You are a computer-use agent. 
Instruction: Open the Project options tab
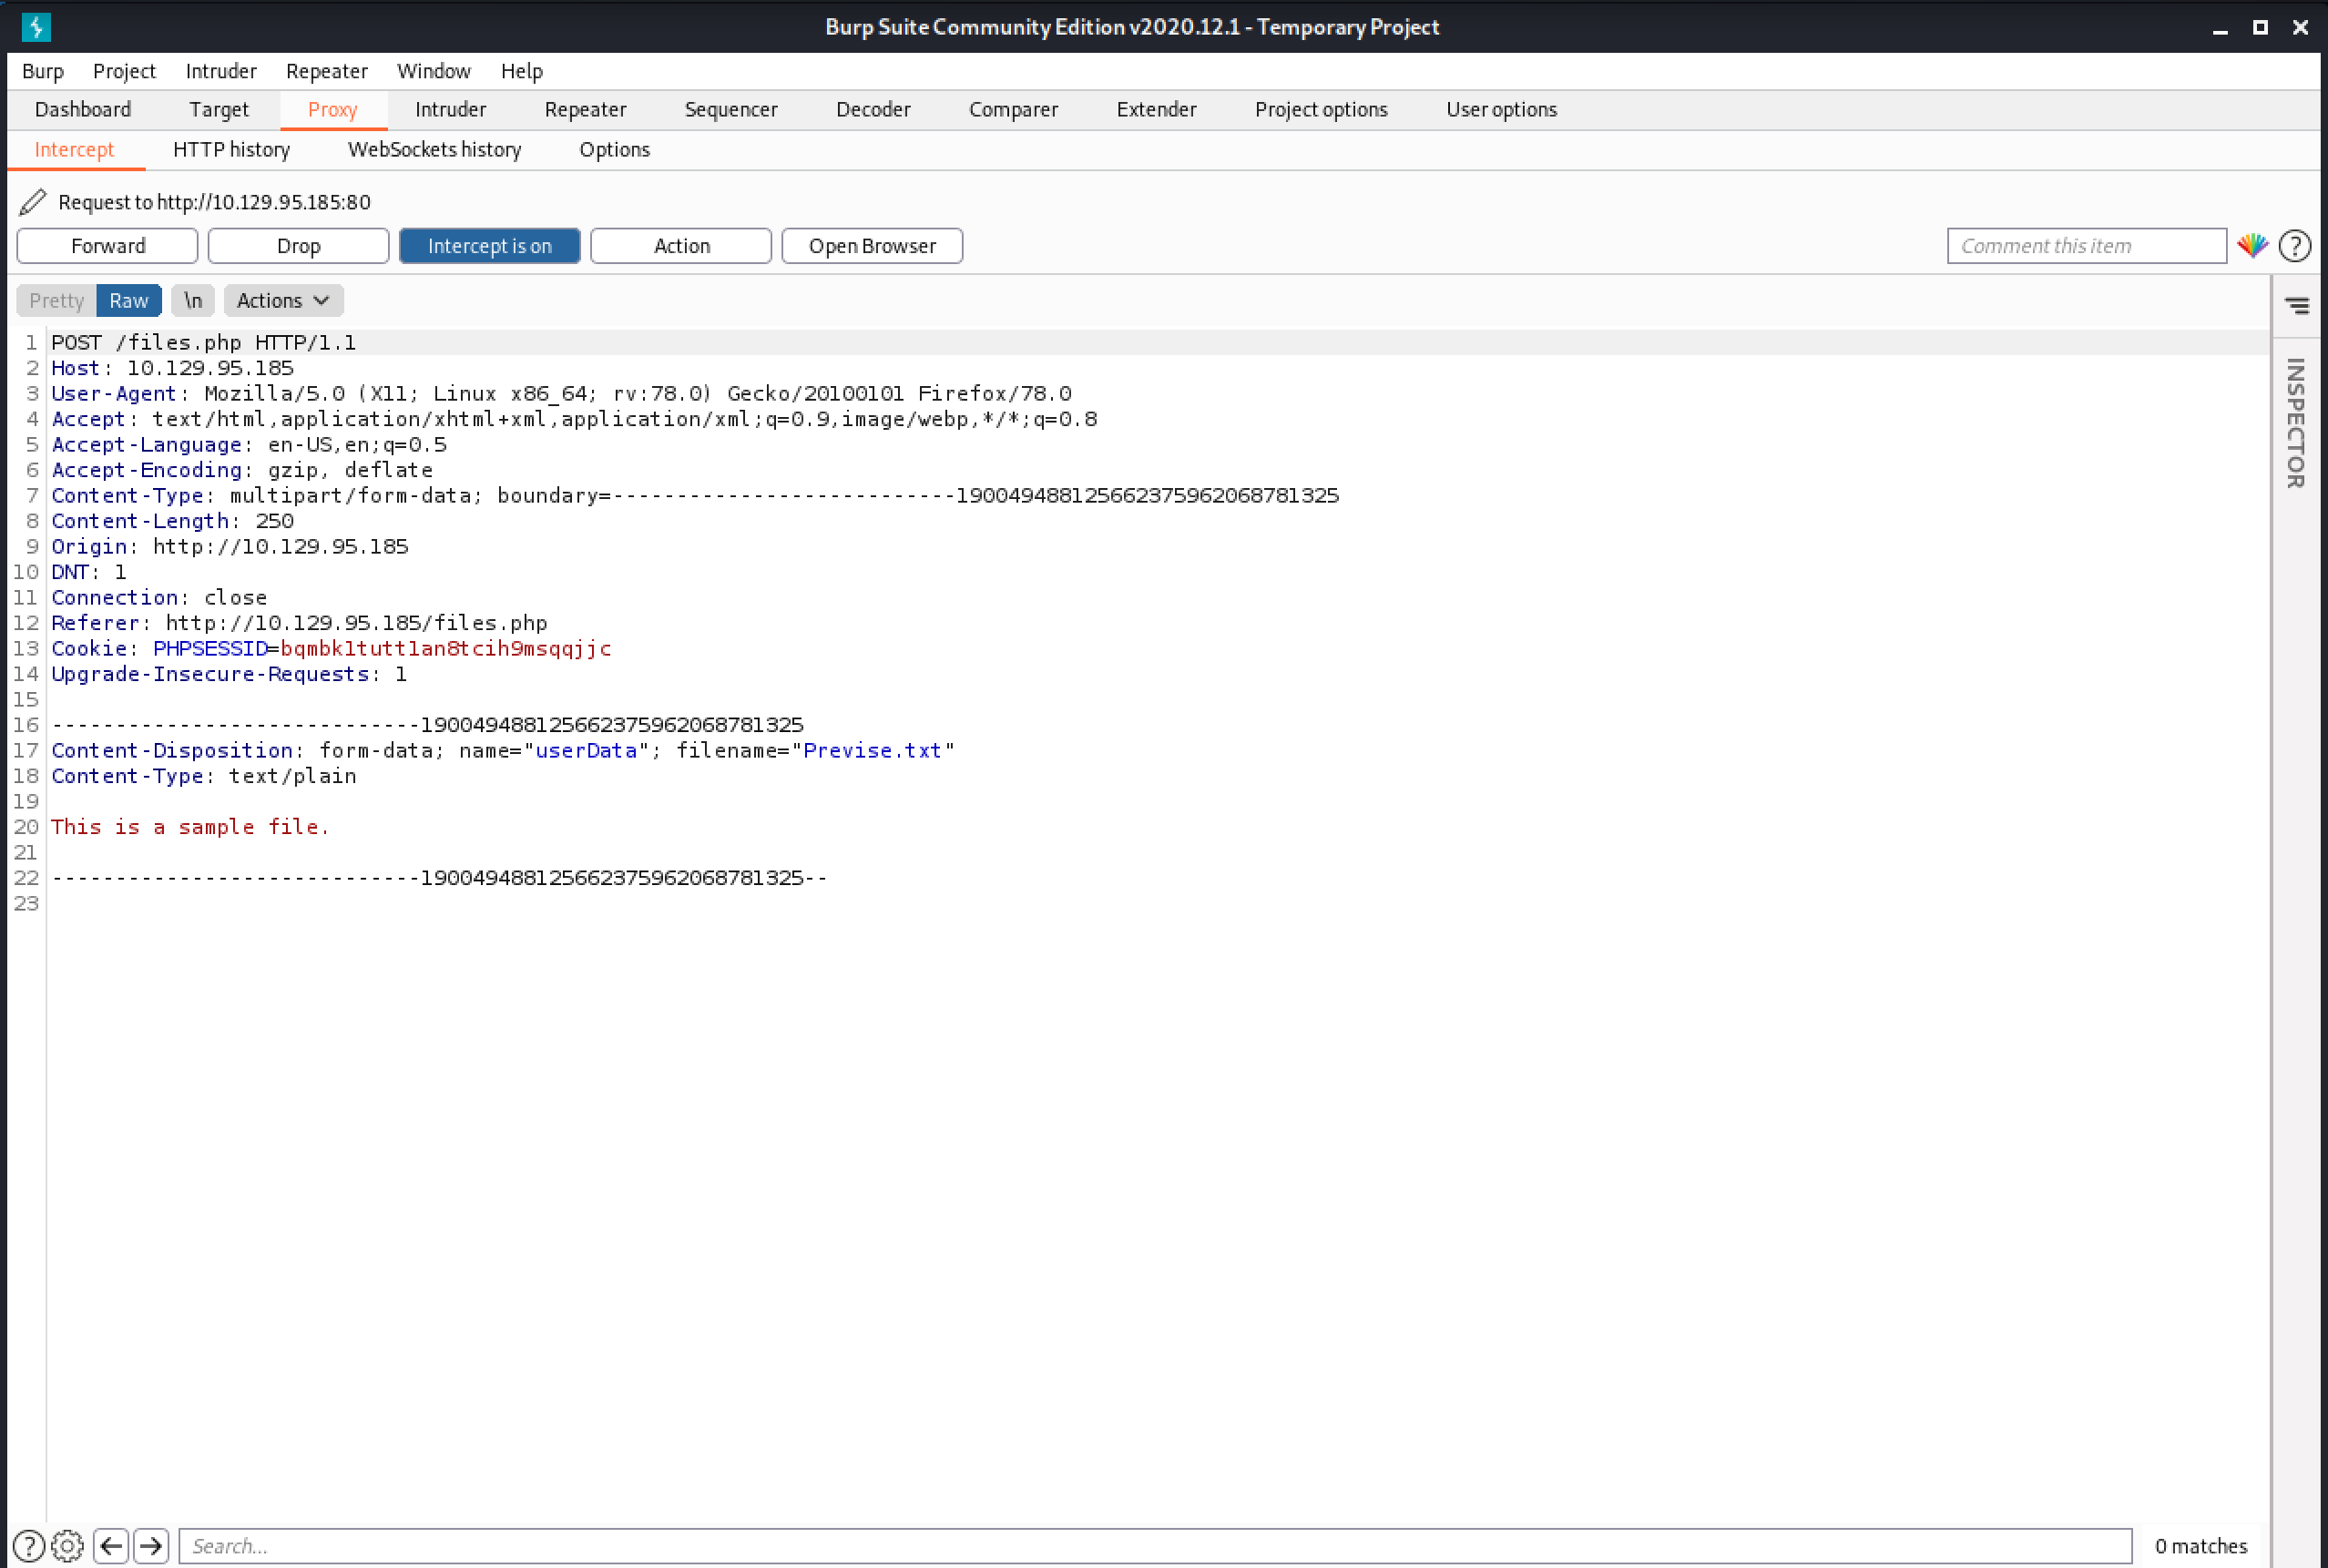[x=1321, y=109]
